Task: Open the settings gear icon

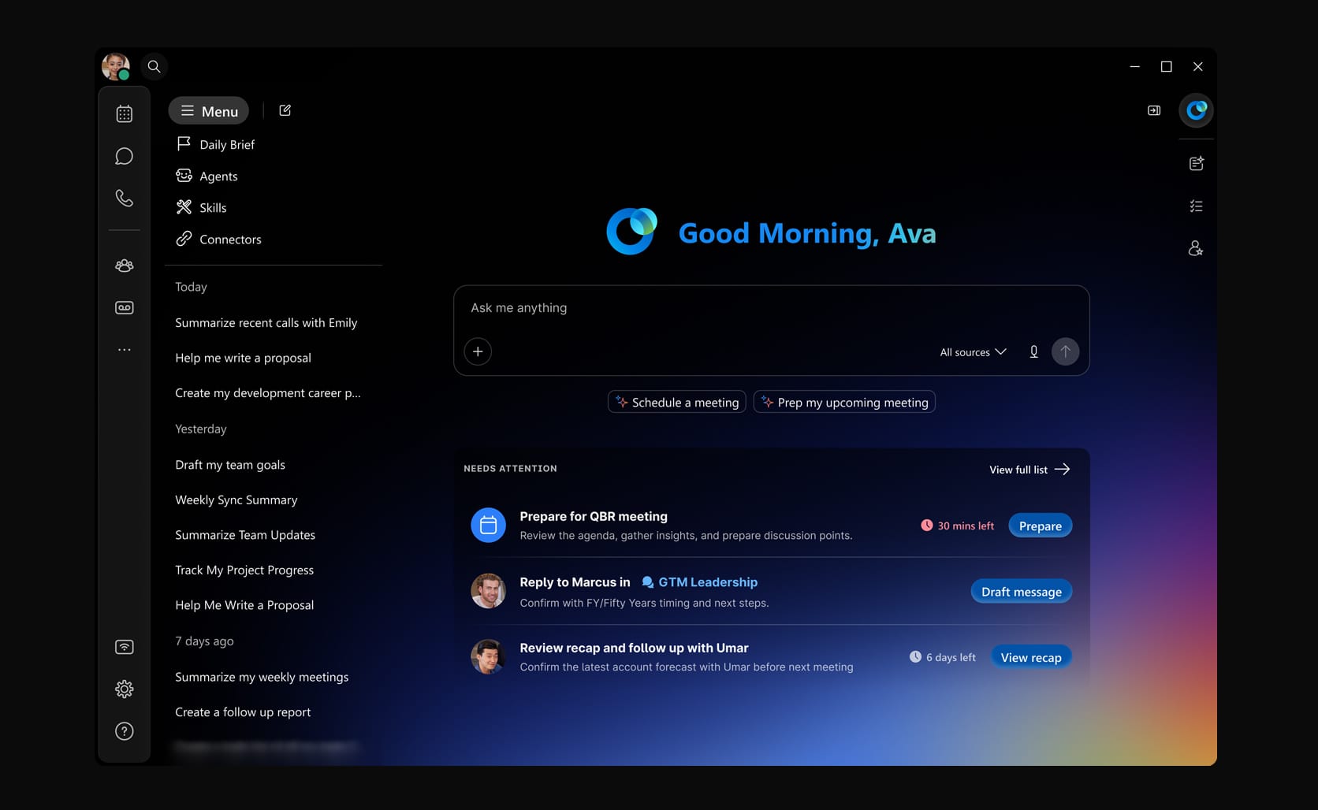Action: [x=125, y=689]
